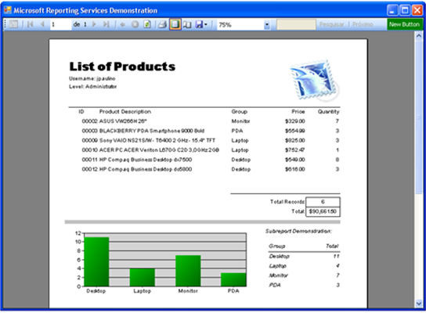This screenshot has width=426, height=313.
Task: Click the Laptop row in the subreport
Action: [304, 266]
